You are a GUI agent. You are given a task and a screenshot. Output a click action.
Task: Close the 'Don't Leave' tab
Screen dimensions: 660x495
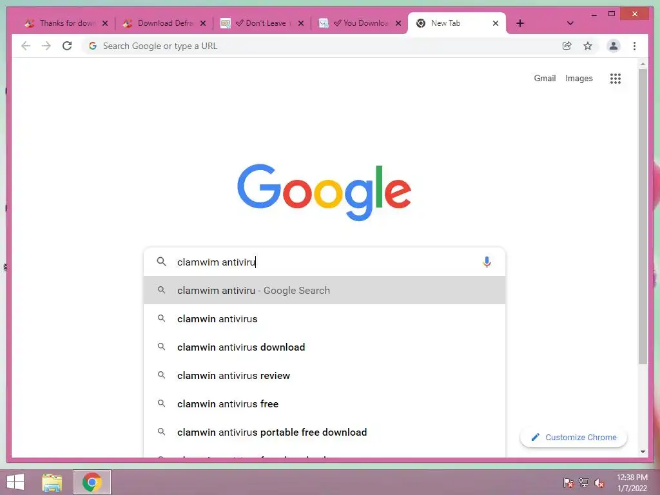pos(301,23)
